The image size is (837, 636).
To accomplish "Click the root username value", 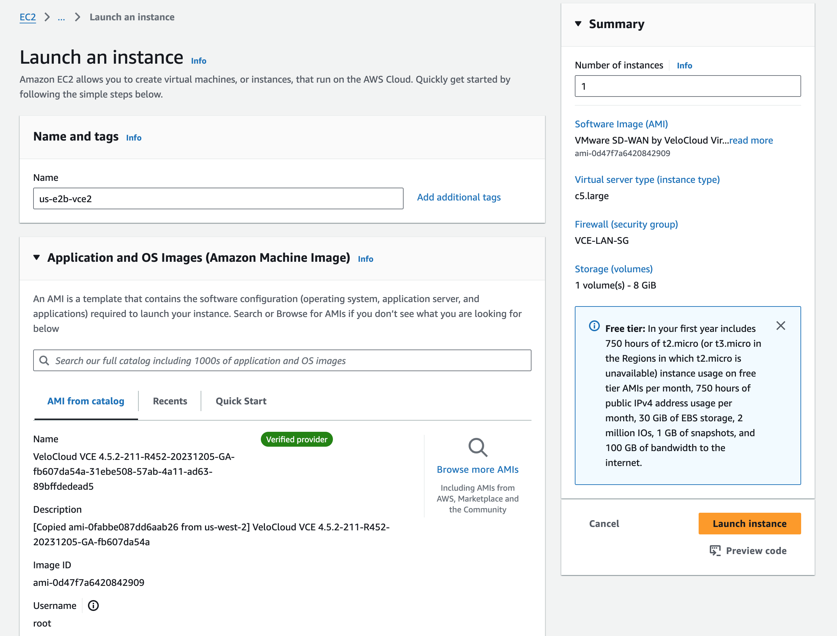I will 42,623.
